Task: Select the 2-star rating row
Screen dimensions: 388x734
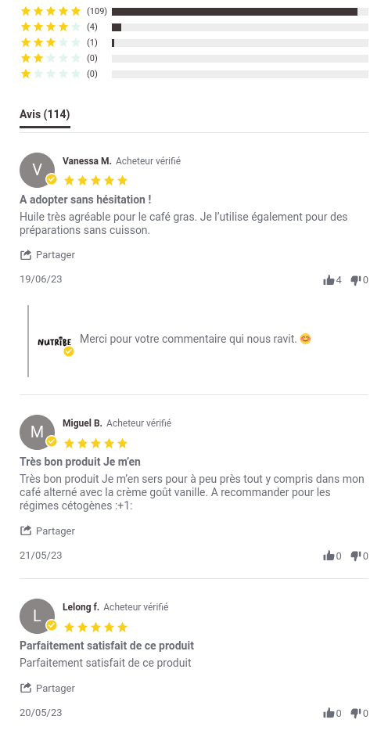Action: click(x=194, y=59)
